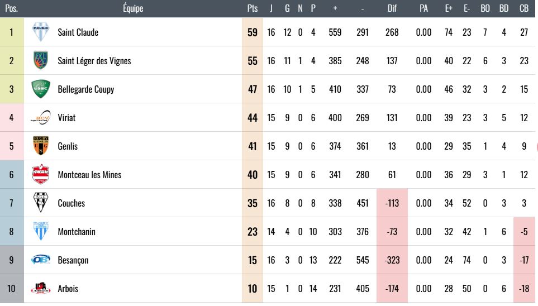538x306 pixels.
Task: Open the Saint Léger des Vignes logo
Action: pyautogui.click(x=40, y=60)
